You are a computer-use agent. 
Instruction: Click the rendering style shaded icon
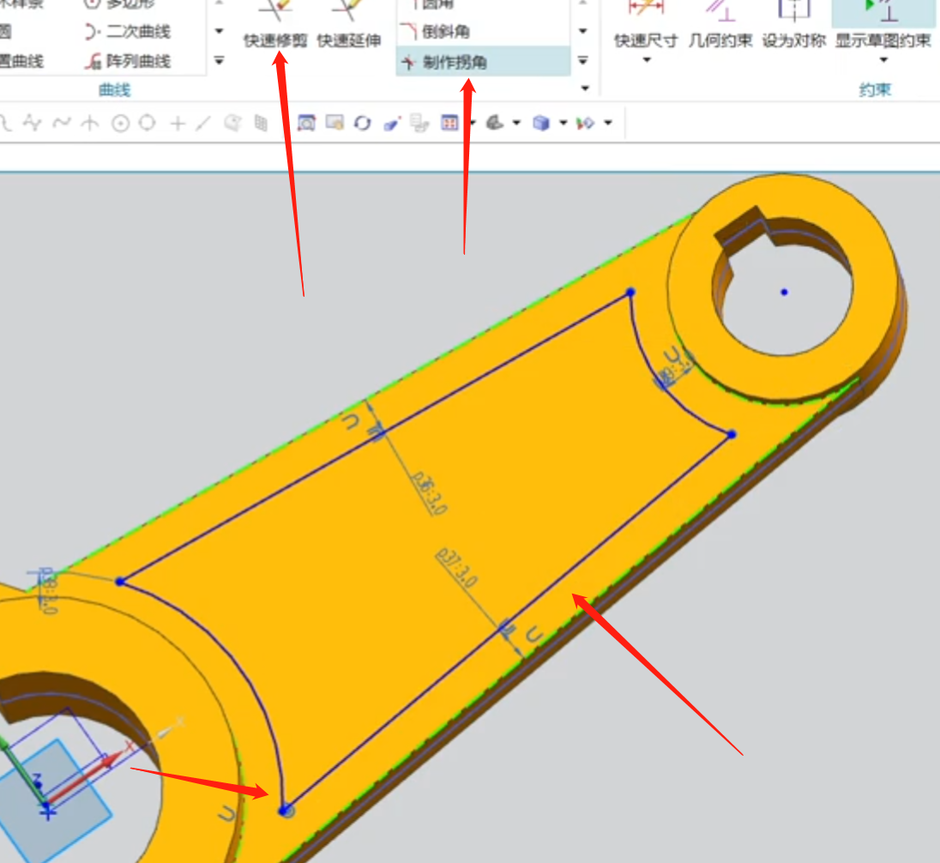click(495, 123)
